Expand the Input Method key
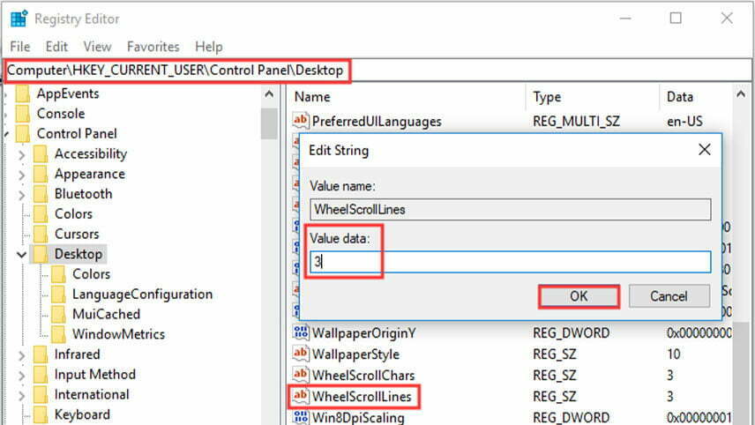 (x=21, y=376)
